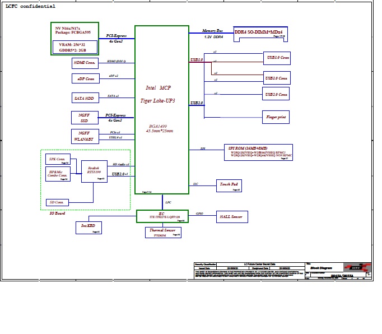The width and height of the screenshot is (382, 334).
Task: Select the EC "ITE IT8227E-LQFP128" block
Action: pyautogui.click(x=162, y=216)
